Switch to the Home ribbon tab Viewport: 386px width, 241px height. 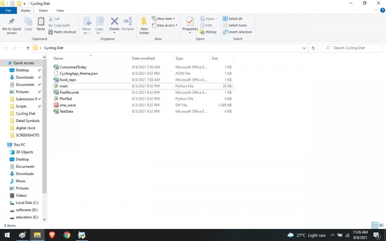26,11
